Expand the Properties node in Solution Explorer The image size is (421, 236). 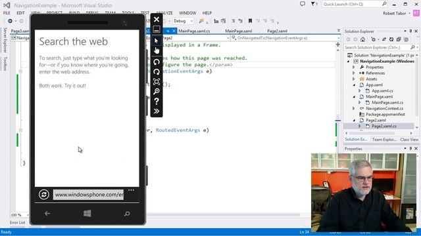[x=354, y=67]
